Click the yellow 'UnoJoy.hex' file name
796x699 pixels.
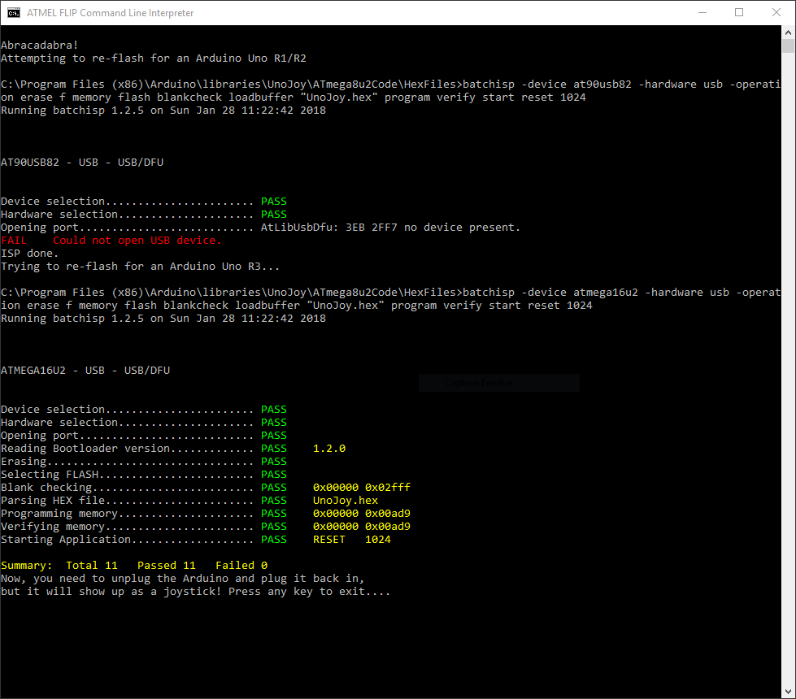click(x=346, y=501)
